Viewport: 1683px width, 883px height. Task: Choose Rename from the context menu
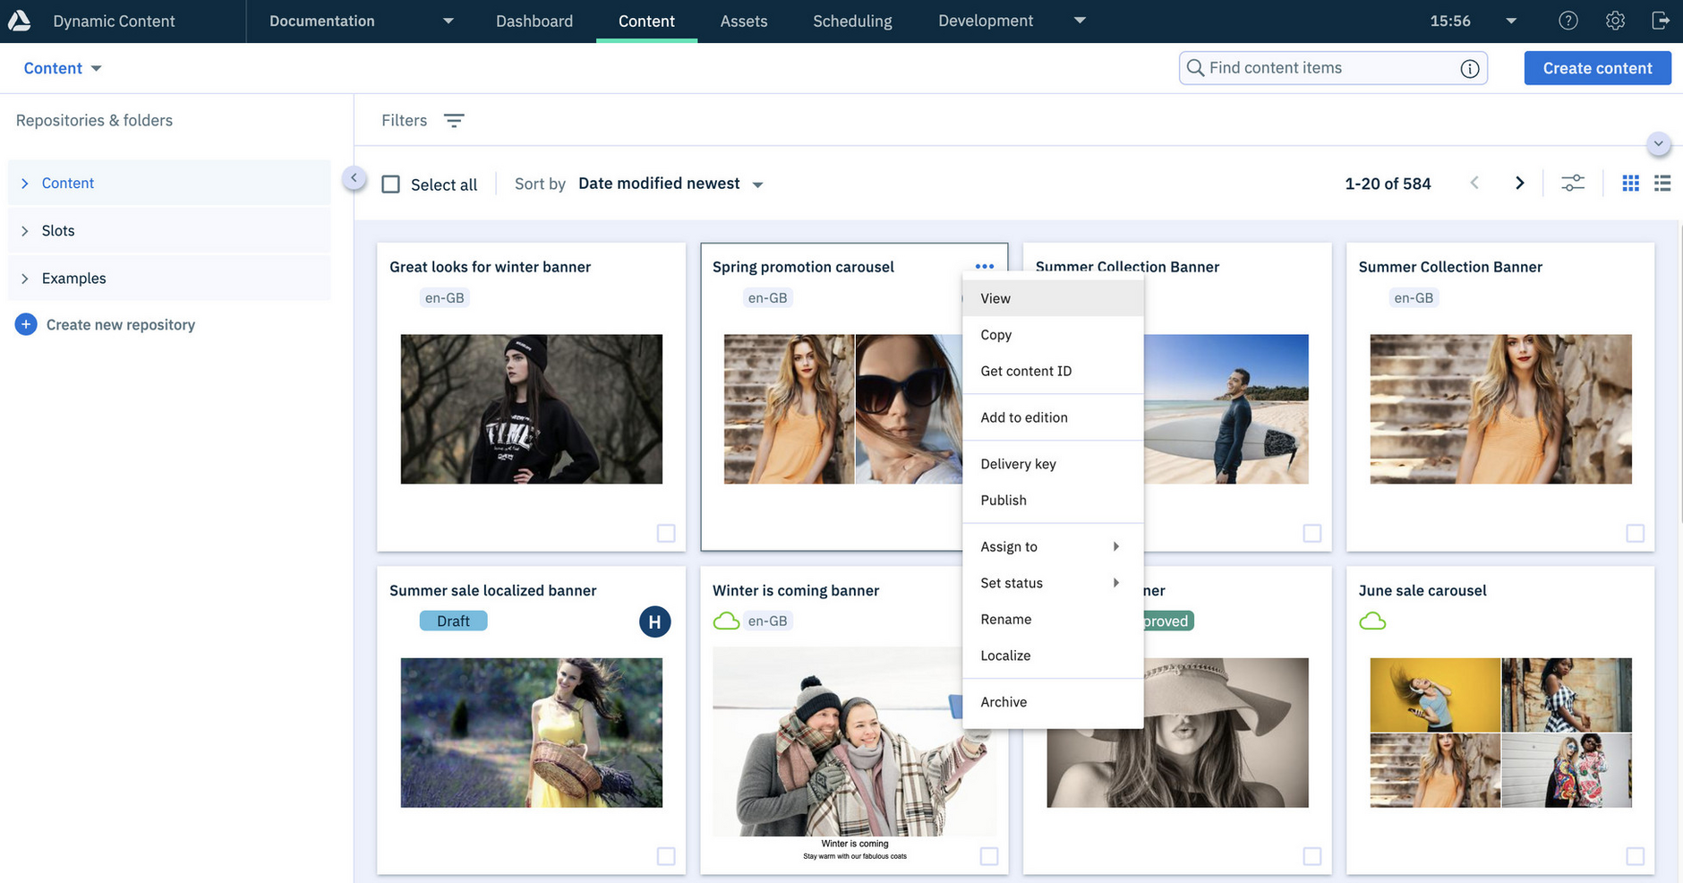(x=1053, y=619)
